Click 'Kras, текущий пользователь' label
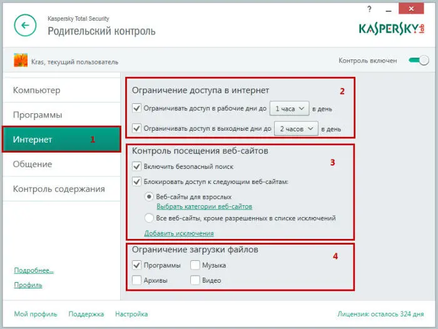This screenshot has width=438, height=329. click(x=74, y=62)
